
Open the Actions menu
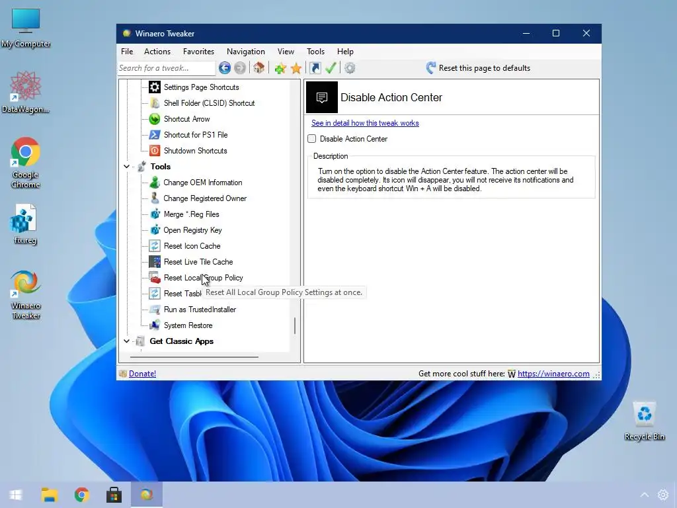coord(157,52)
